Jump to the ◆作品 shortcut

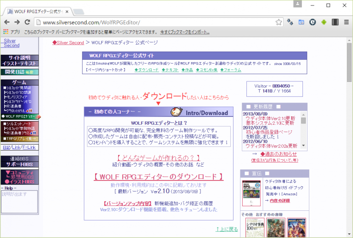[x=188, y=70]
